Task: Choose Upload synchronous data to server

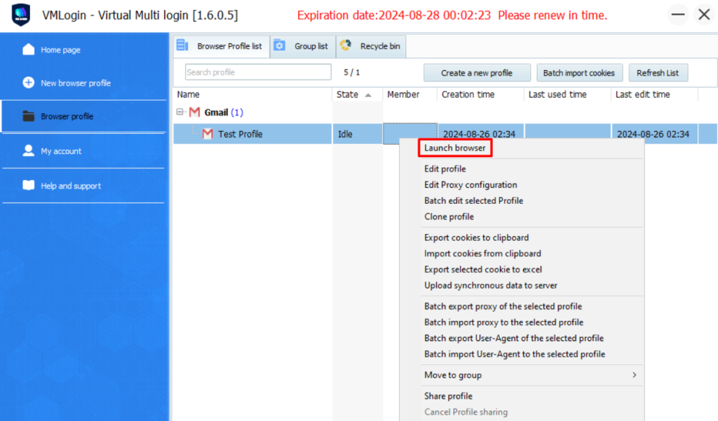Action: (491, 286)
